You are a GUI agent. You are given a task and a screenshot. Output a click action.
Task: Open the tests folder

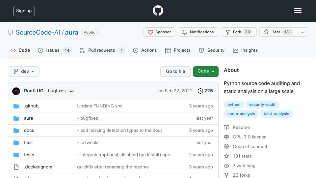(29, 155)
